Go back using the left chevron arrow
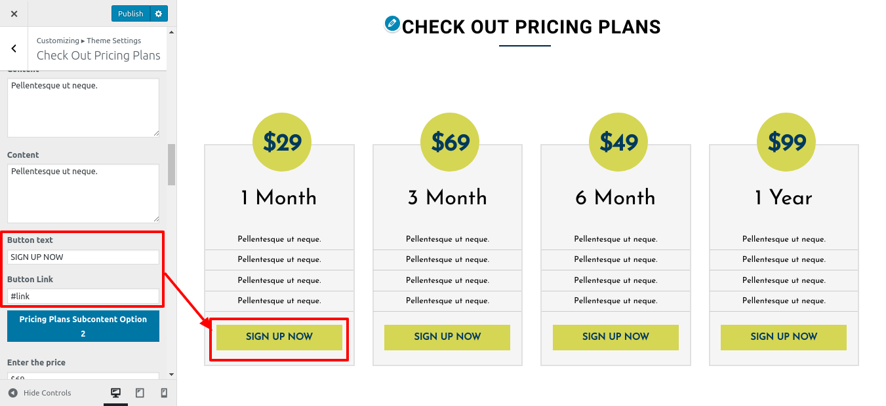 click(14, 48)
